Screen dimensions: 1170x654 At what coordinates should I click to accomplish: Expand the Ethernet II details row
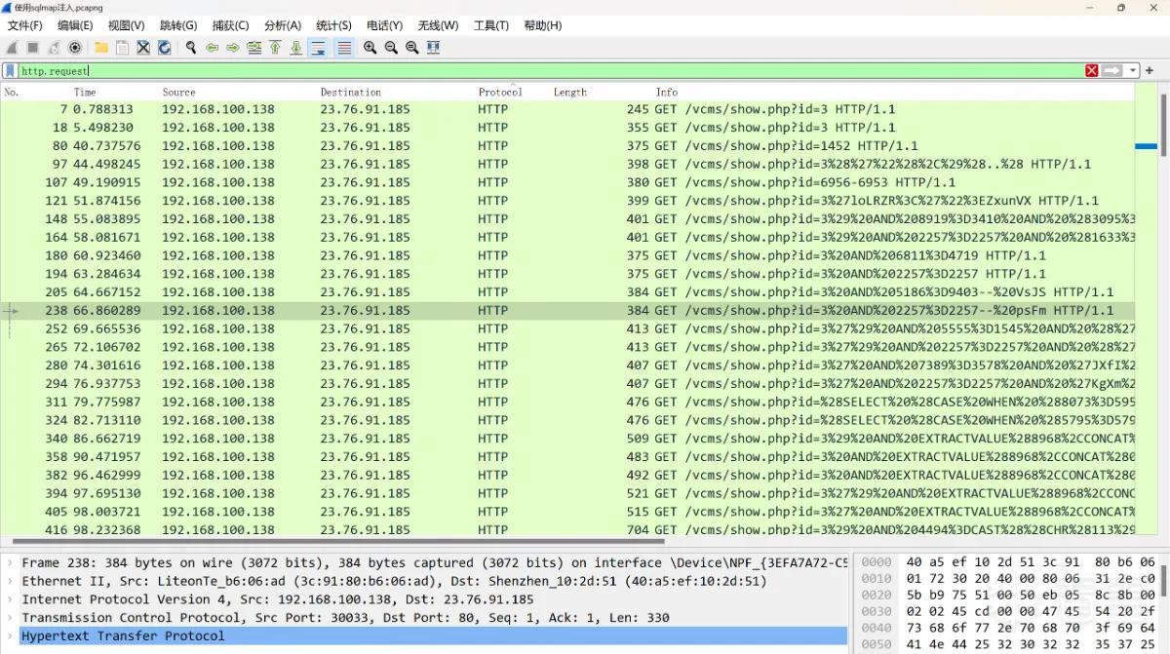pyautogui.click(x=10, y=581)
